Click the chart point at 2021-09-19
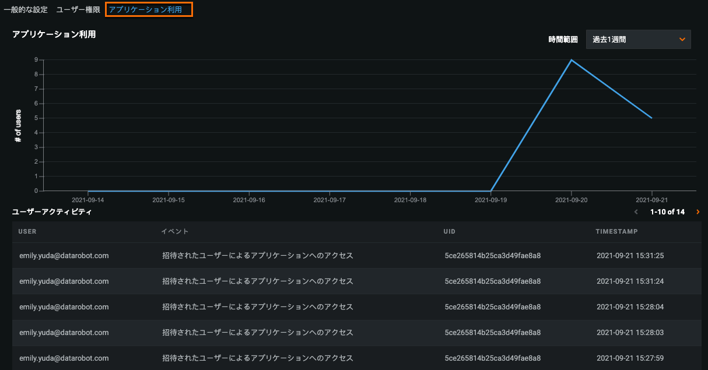 click(491, 191)
